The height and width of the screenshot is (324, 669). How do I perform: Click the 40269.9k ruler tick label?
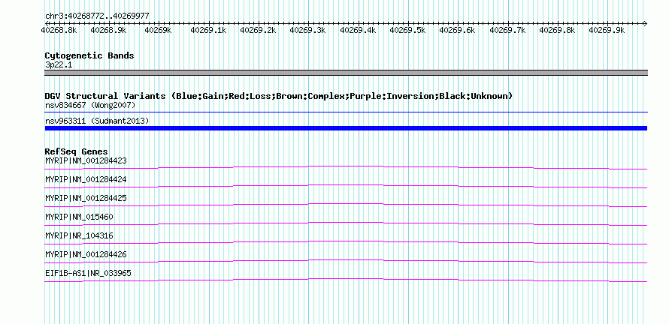tap(607, 30)
